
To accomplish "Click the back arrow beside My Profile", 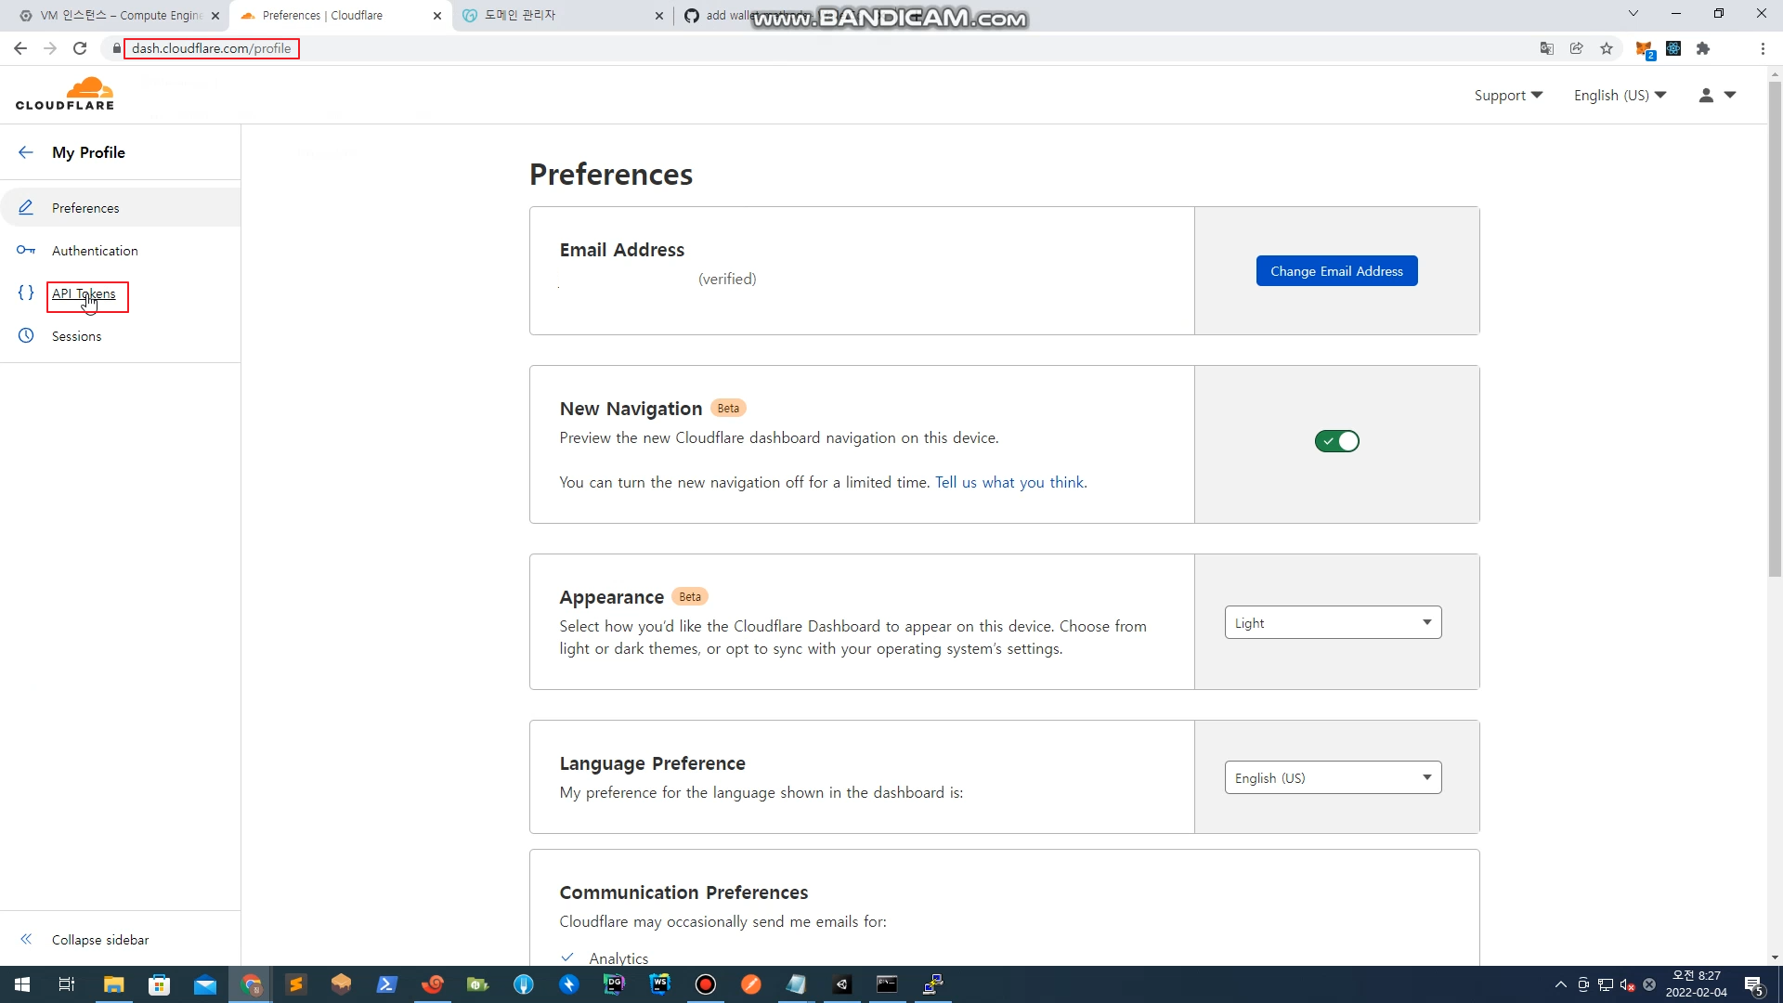I will tap(26, 152).
